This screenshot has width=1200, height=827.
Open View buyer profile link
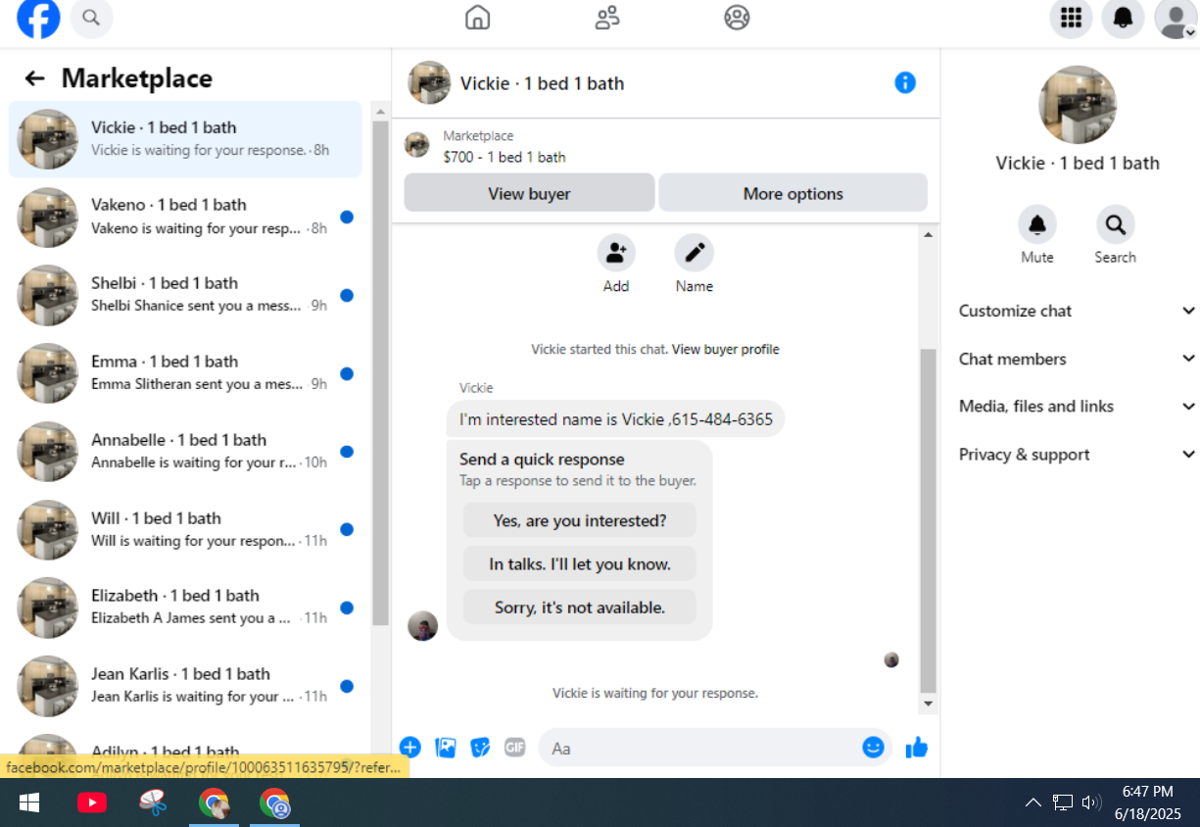726,349
